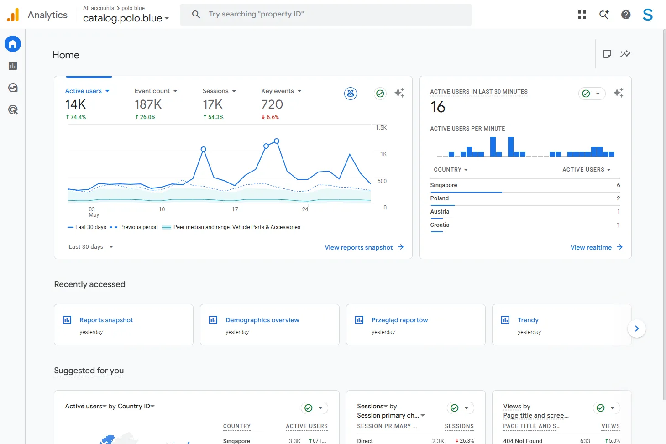The image size is (666, 444).
Task: Open the Country ID dimension dropdown
Action: [x=136, y=406]
